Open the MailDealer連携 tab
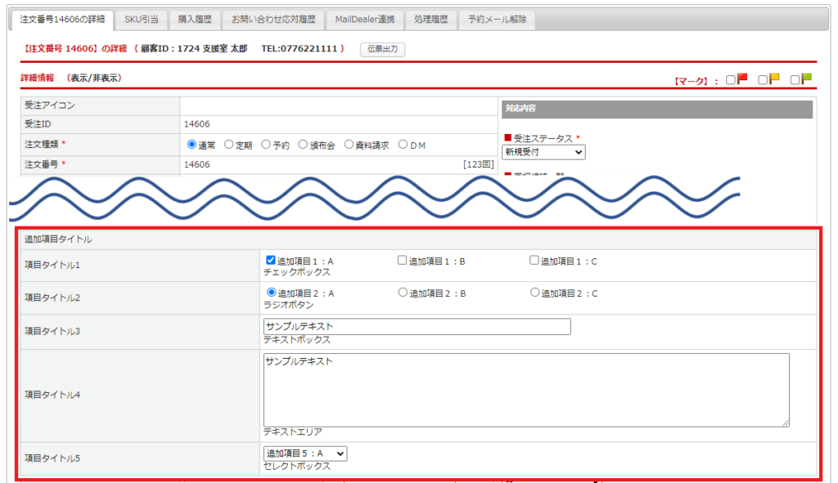838x483 pixels. point(365,20)
